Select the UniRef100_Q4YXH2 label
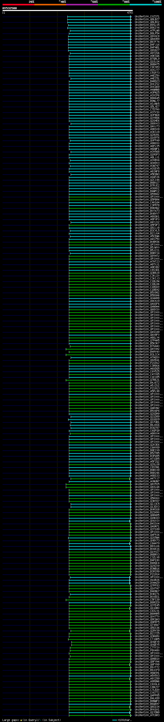Screen dimensions: 164x722 click(x=147, y=349)
